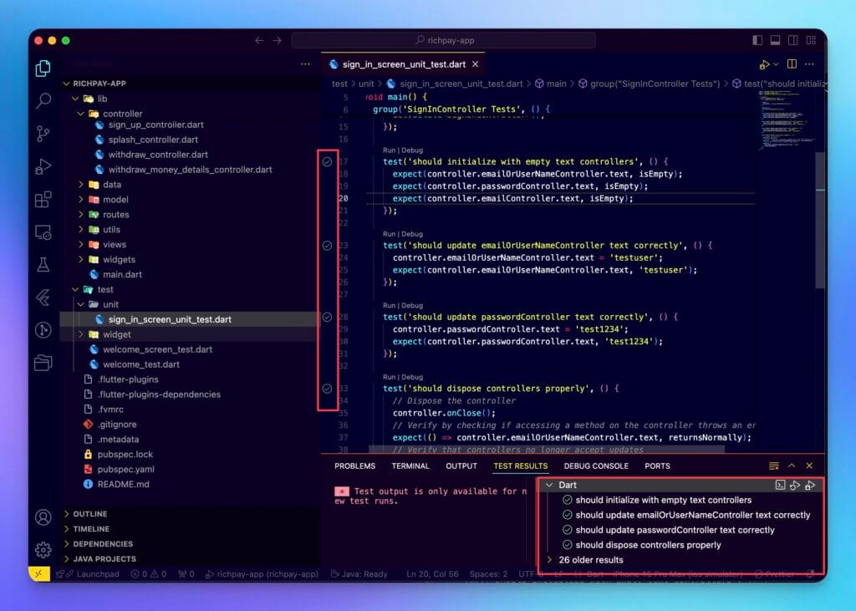Open the Accounts menu in activity bar

click(x=43, y=517)
